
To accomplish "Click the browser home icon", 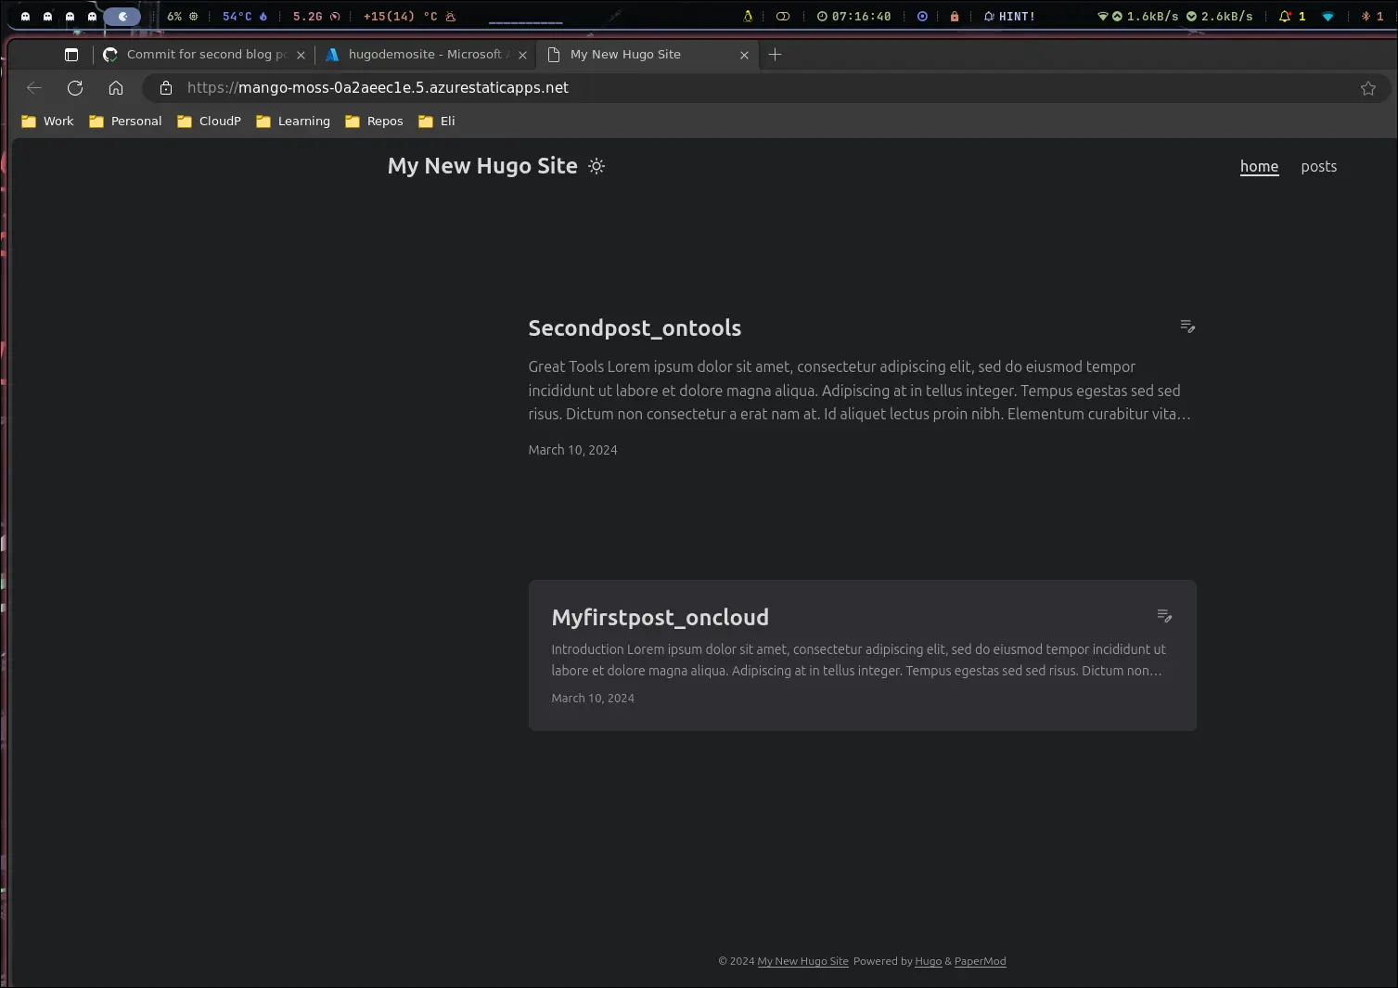I will pyautogui.click(x=116, y=88).
